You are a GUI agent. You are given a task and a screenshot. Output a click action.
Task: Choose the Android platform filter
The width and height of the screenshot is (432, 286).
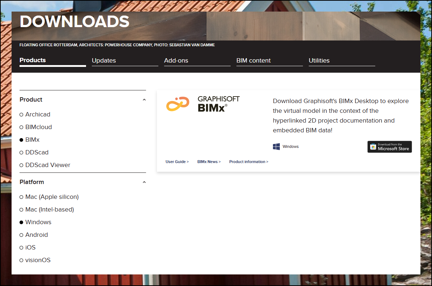point(34,235)
